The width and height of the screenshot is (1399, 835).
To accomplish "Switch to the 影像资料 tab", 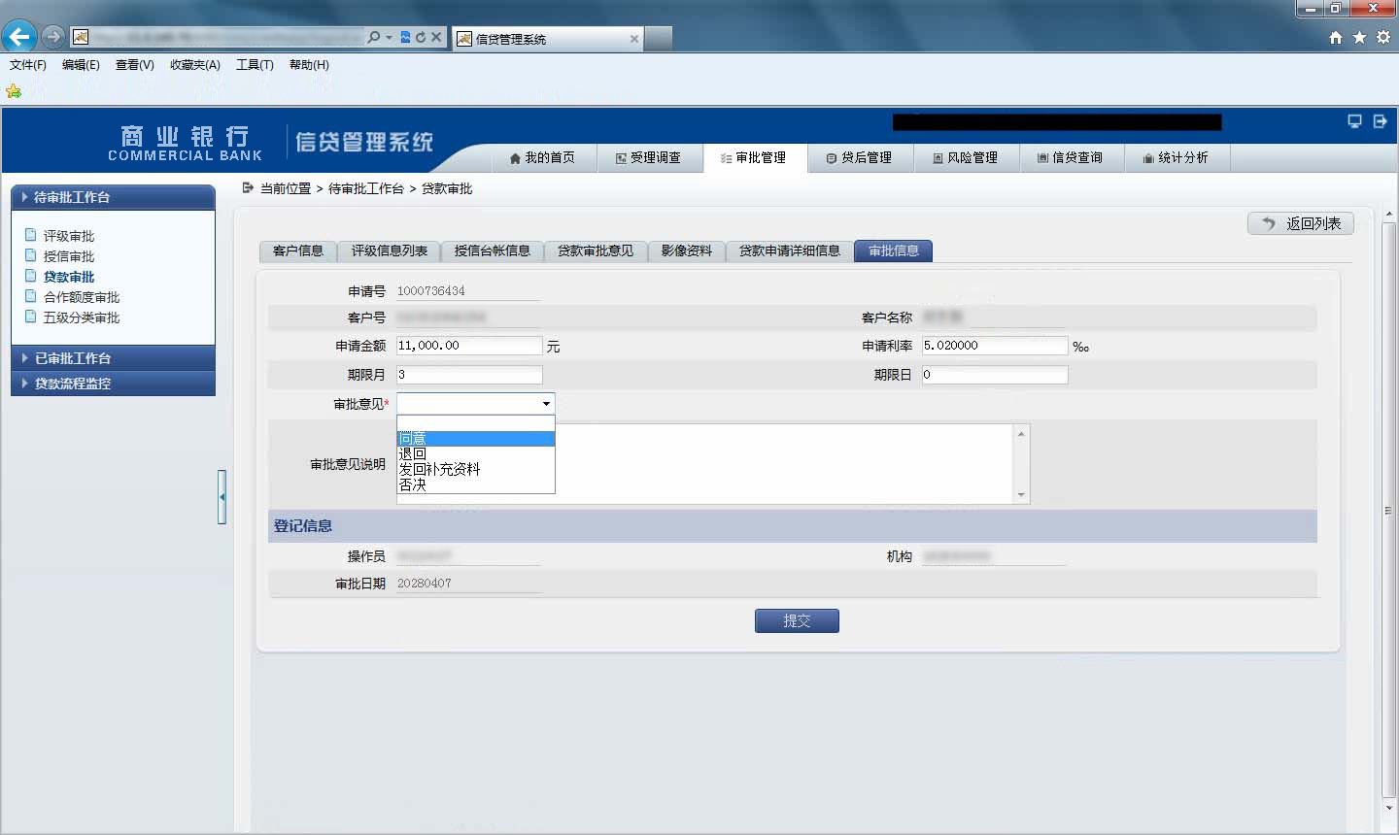I will pyautogui.click(x=687, y=251).
